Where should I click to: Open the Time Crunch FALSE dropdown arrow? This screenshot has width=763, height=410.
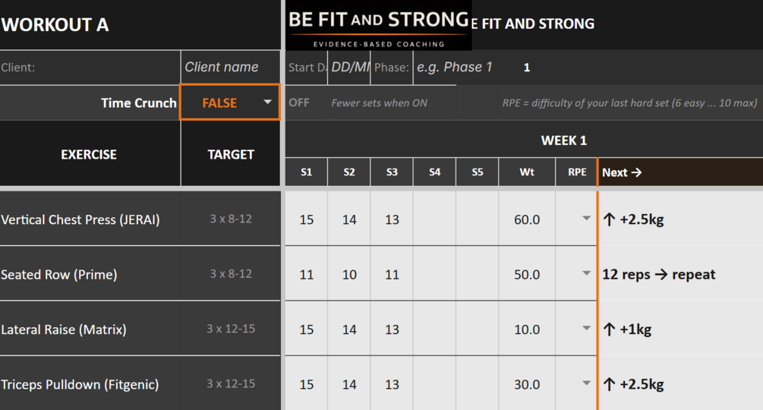pos(267,102)
